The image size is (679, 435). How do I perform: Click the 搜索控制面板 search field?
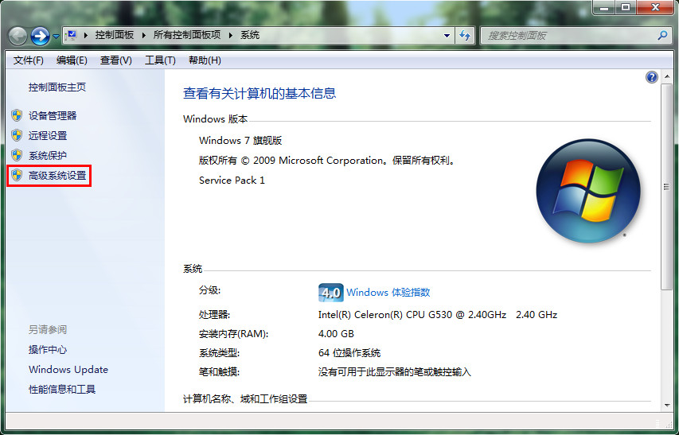point(565,36)
